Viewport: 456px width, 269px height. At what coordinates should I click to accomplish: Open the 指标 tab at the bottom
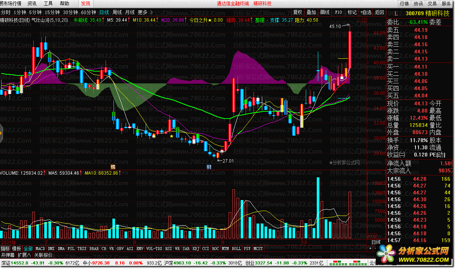point(5,249)
